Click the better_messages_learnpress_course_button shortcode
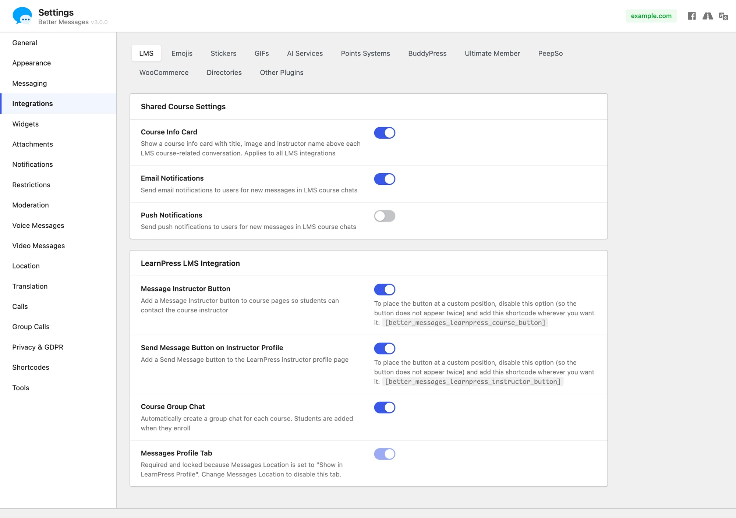The height and width of the screenshot is (518, 736). point(465,323)
